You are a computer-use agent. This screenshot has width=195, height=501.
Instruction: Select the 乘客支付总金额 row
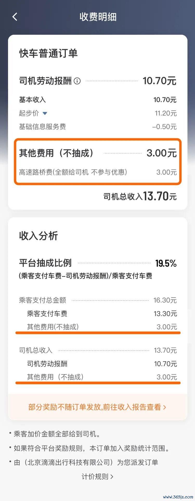click(98, 300)
